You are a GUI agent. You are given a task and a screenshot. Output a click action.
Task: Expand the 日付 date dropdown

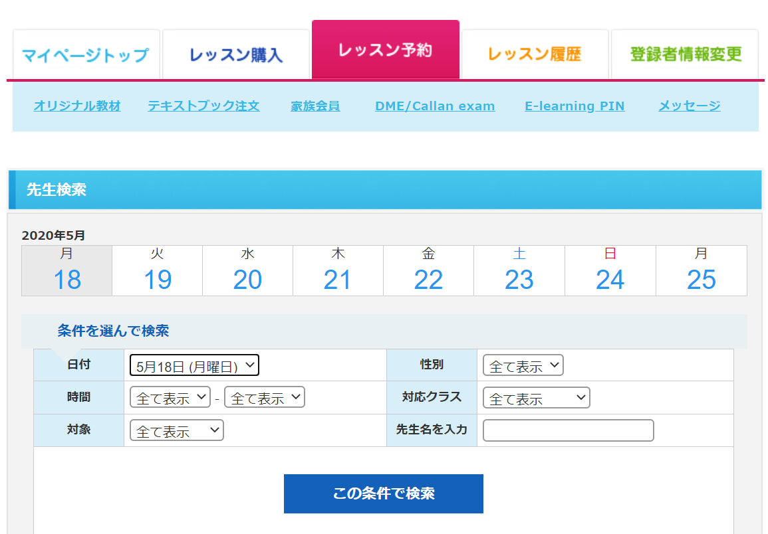pyautogui.click(x=194, y=365)
